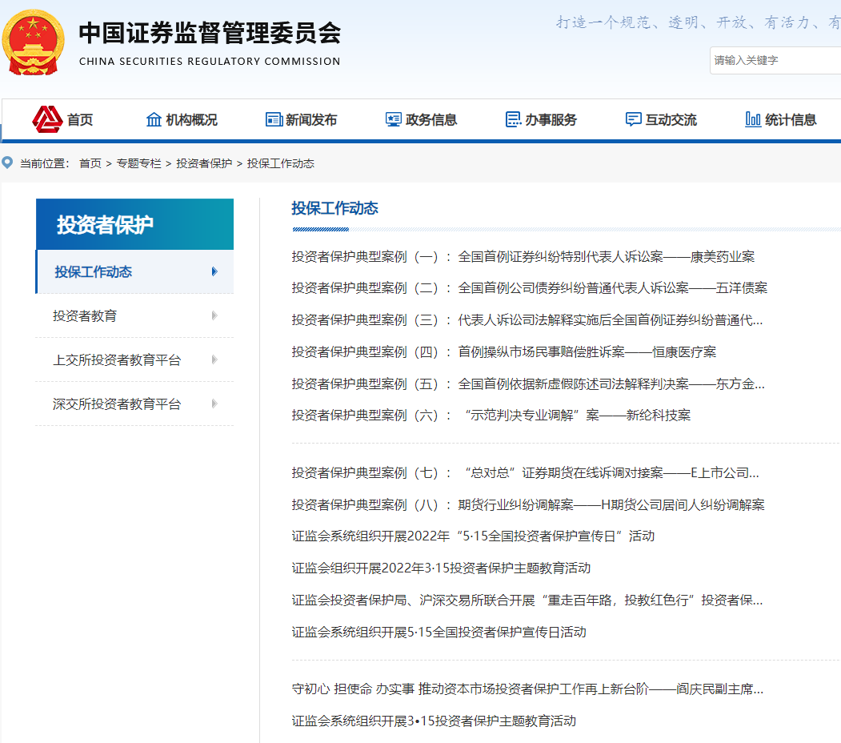Image resolution: width=841 pixels, height=743 pixels.
Task: Click the red CSRC home icon
Action: click(x=47, y=119)
